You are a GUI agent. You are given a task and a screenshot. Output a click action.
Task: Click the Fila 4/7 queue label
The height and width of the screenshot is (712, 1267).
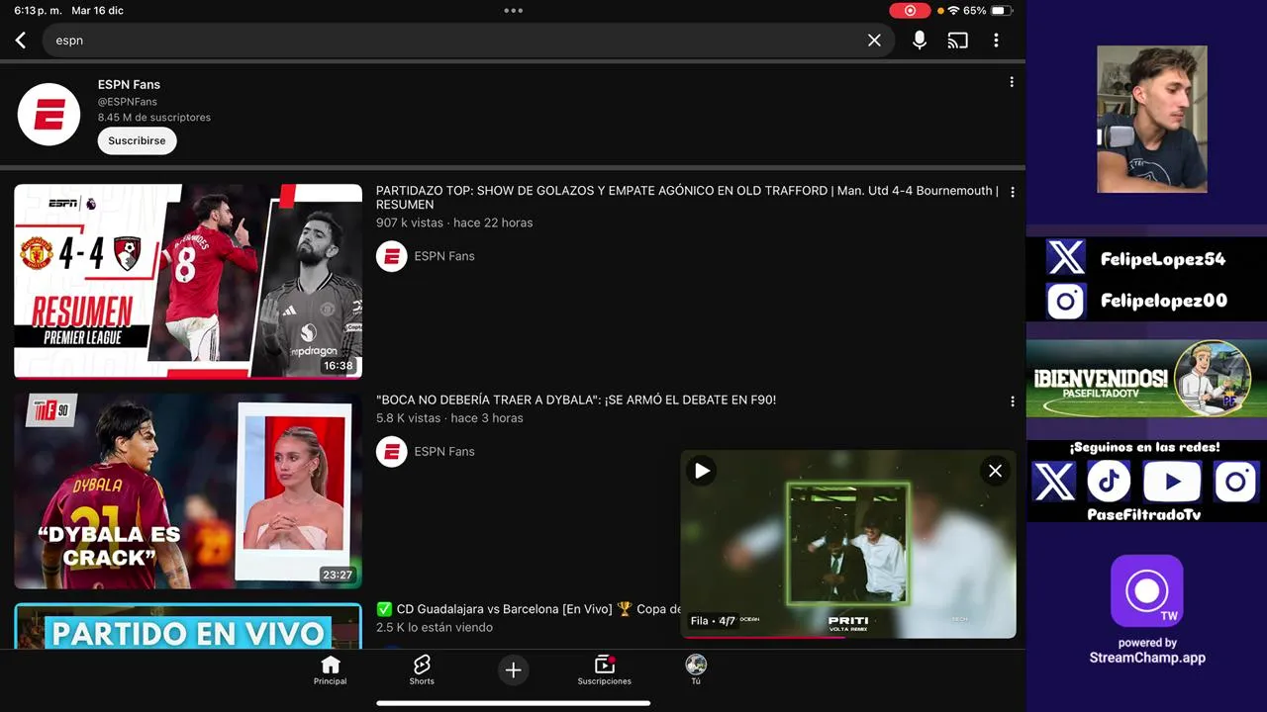(713, 621)
